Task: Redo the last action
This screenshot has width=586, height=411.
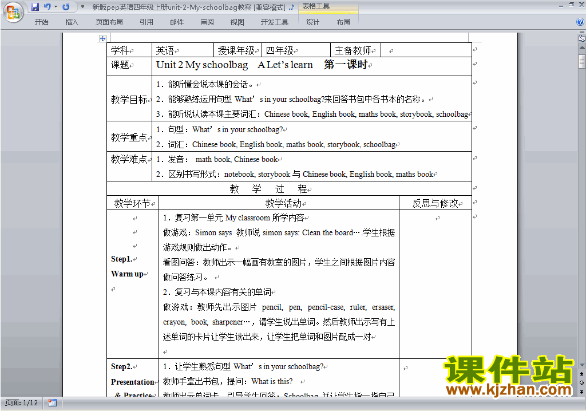Action: (x=66, y=7)
